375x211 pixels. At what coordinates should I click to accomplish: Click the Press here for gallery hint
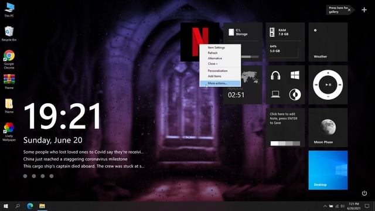[338, 10]
